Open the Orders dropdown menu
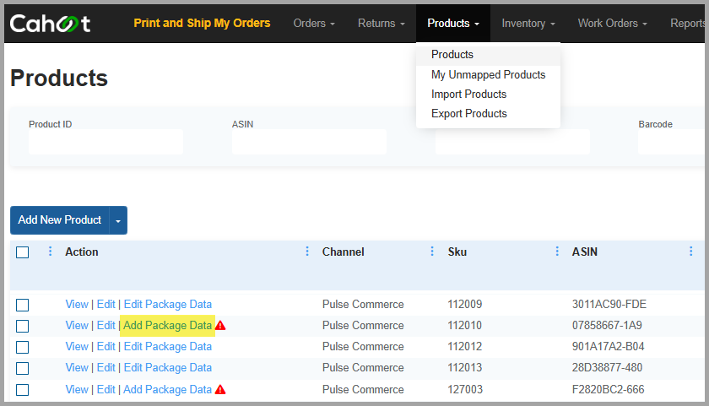Image resolution: width=709 pixels, height=406 pixels. tap(314, 23)
